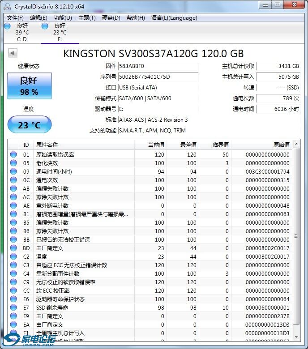Click the status icon for attribute E9

13,316
